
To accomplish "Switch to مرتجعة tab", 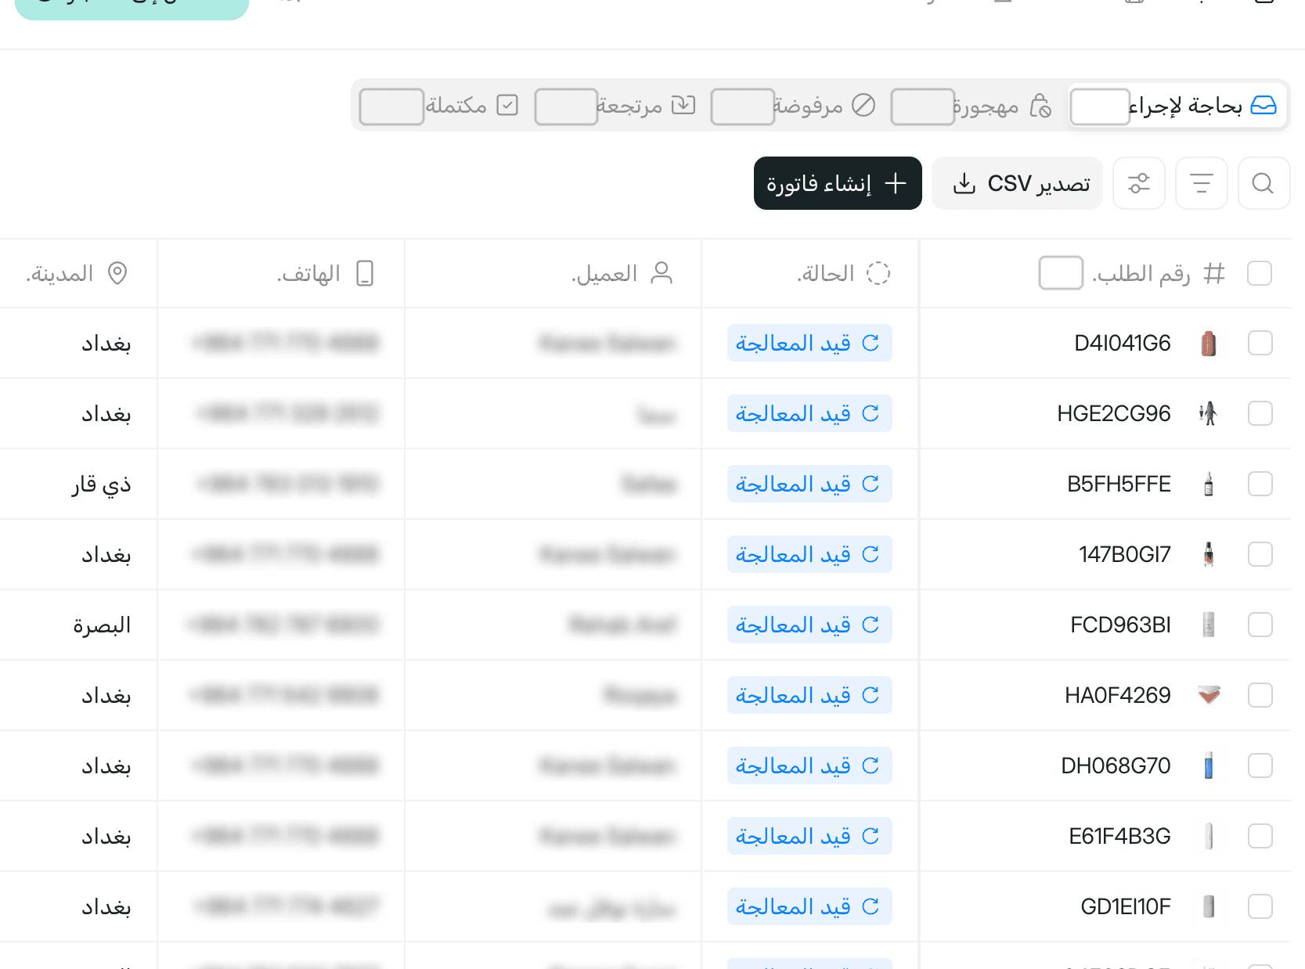I will (x=615, y=106).
